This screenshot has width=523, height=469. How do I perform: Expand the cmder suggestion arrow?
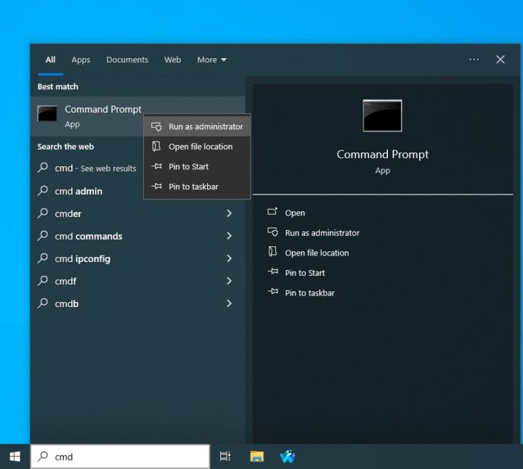[x=229, y=213]
